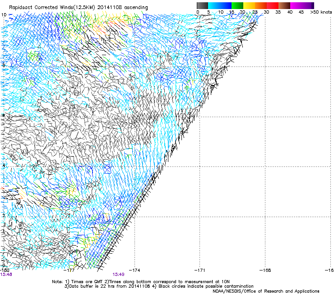Viewport: 334px width, 294px height.
Task: Click the '10' latitude label on left axis
Action: 4,15
